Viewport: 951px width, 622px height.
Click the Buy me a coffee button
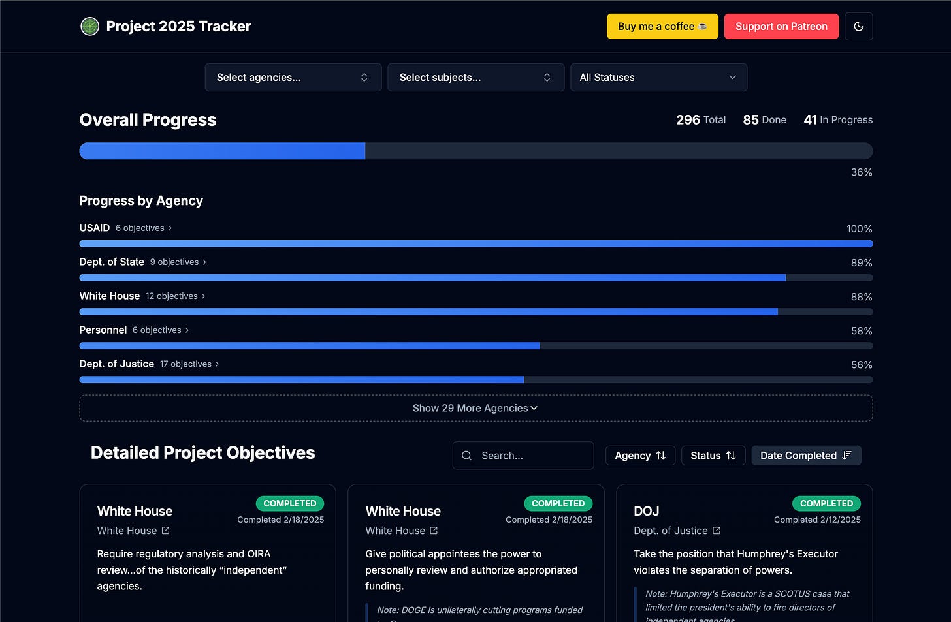(662, 27)
